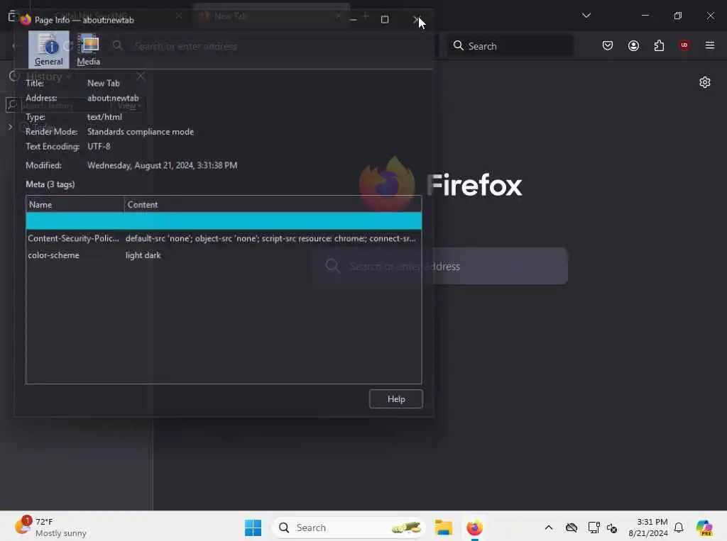Show hidden system tray icons
This screenshot has height=541, width=727.
[x=549, y=528]
